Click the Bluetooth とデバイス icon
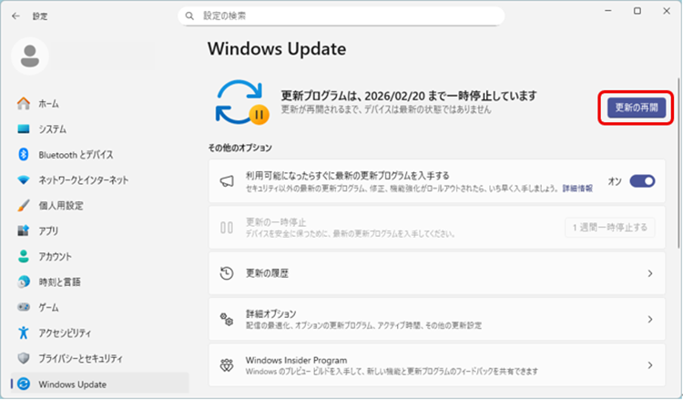The image size is (683, 400). (x=25, y=155)
